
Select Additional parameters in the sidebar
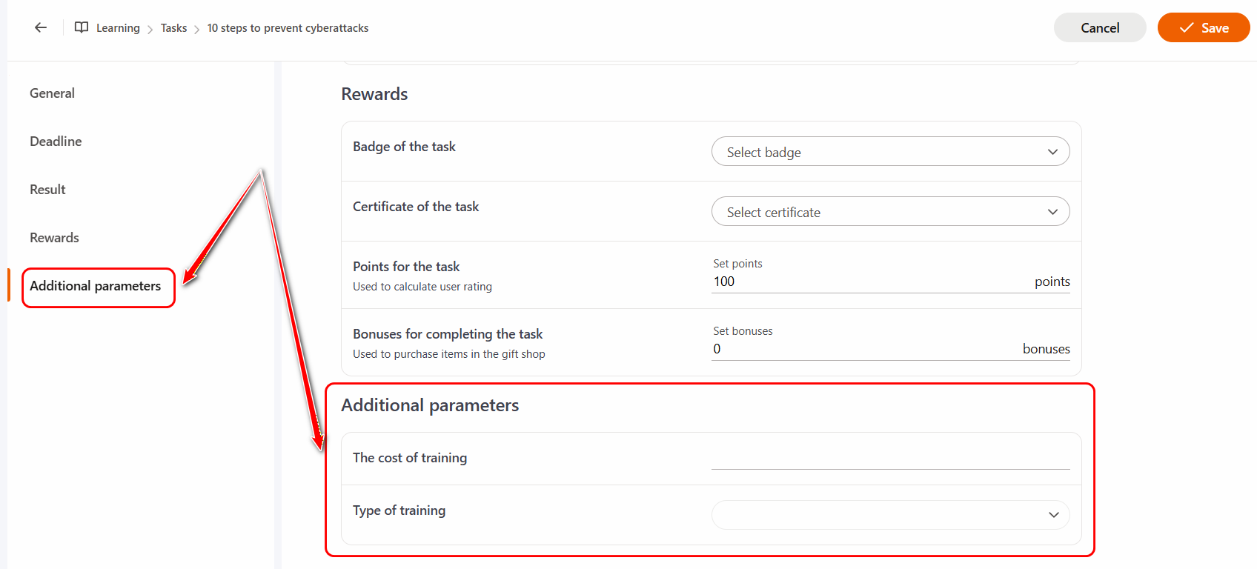click(95, 286)
